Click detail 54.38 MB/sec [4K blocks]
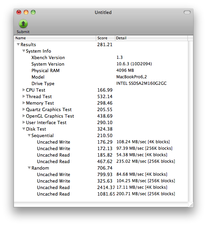207x226 pixels. pos(142,155)
